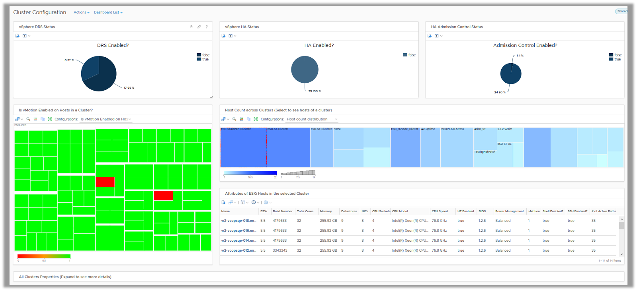
Task: Click the magnifier zoom icon in vMotion heatmap toolbar
Action: 28,119
